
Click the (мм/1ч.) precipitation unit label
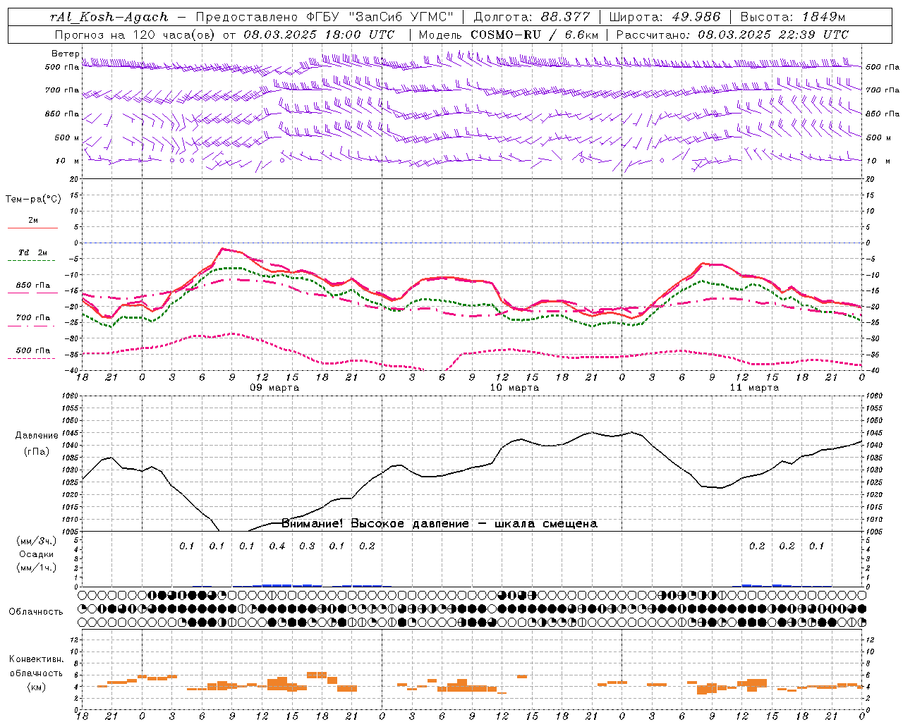pos(37,568)
